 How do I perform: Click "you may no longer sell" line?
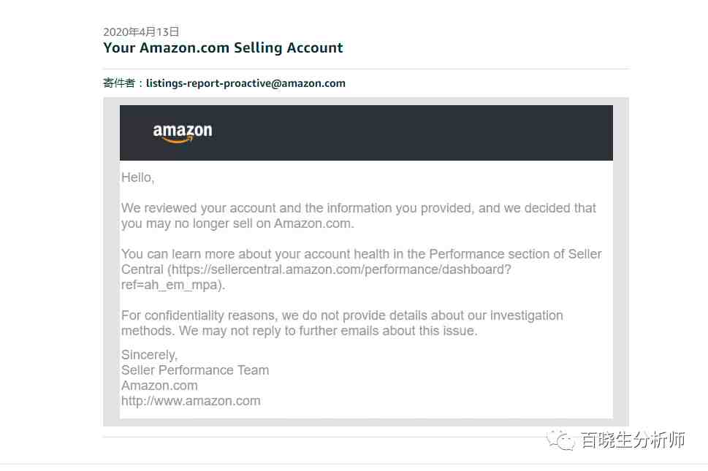(237, 223)
